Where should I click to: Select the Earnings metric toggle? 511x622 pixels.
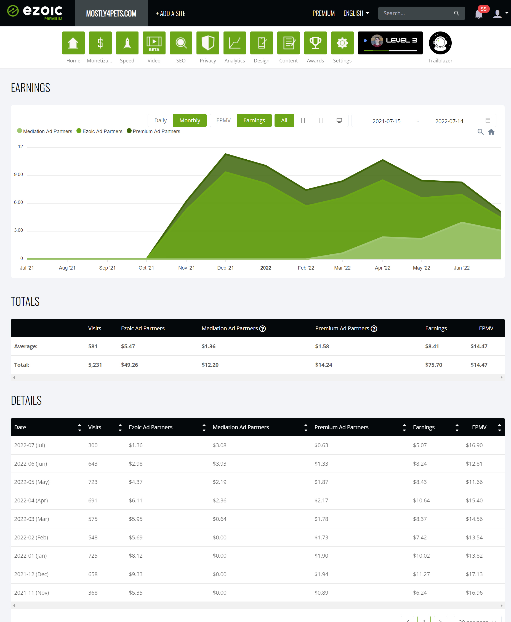point(254,120)
